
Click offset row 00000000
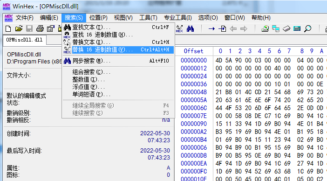click(x=194, y=60)
